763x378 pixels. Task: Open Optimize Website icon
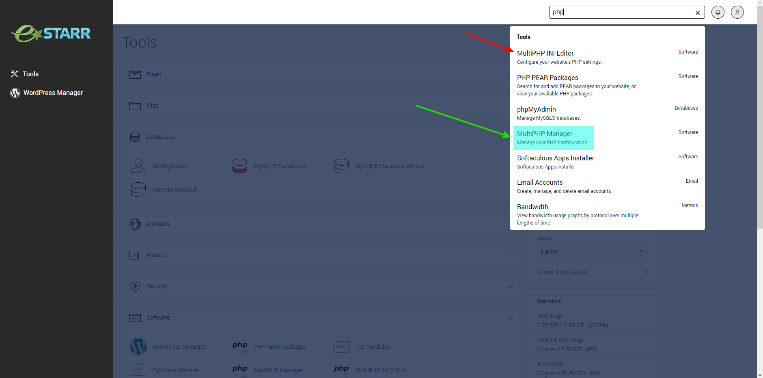138,370
